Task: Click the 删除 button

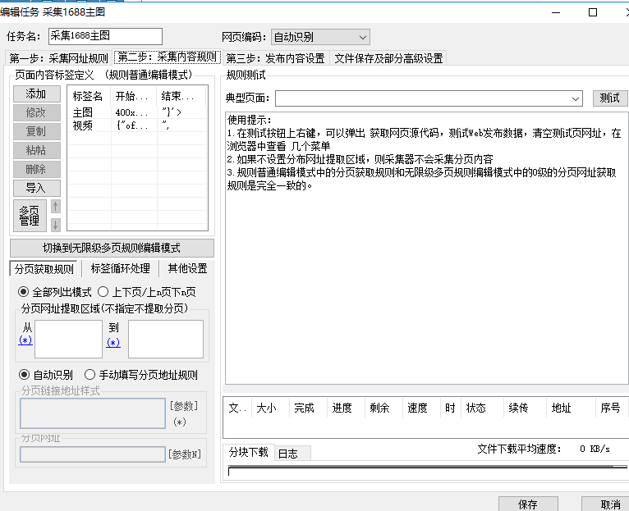Action: pyautogui.click(x=36, y=169)
